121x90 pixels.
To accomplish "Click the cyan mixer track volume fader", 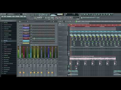I will pyautogui.click(x=29, y=66).
